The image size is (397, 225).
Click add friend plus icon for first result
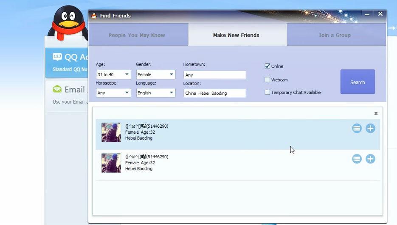(x=370, y=128)
